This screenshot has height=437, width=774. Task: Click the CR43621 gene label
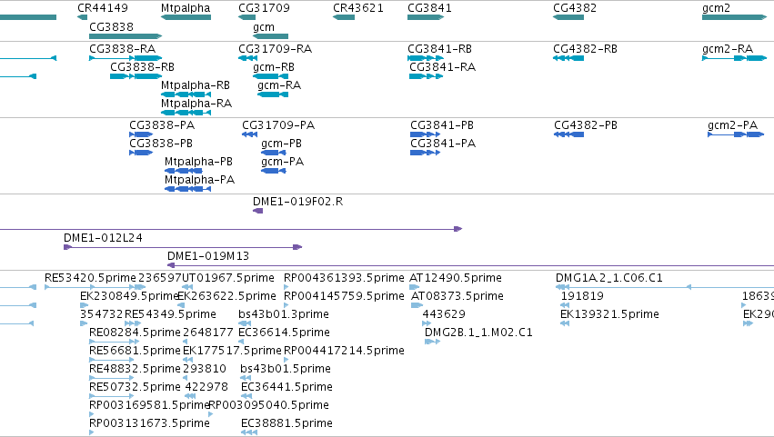click(x=357, y=8)
